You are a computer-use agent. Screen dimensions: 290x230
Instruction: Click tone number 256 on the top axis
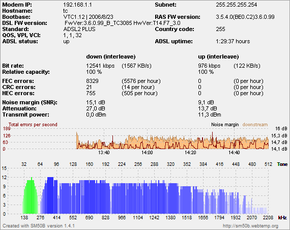[x=138, y=164]
